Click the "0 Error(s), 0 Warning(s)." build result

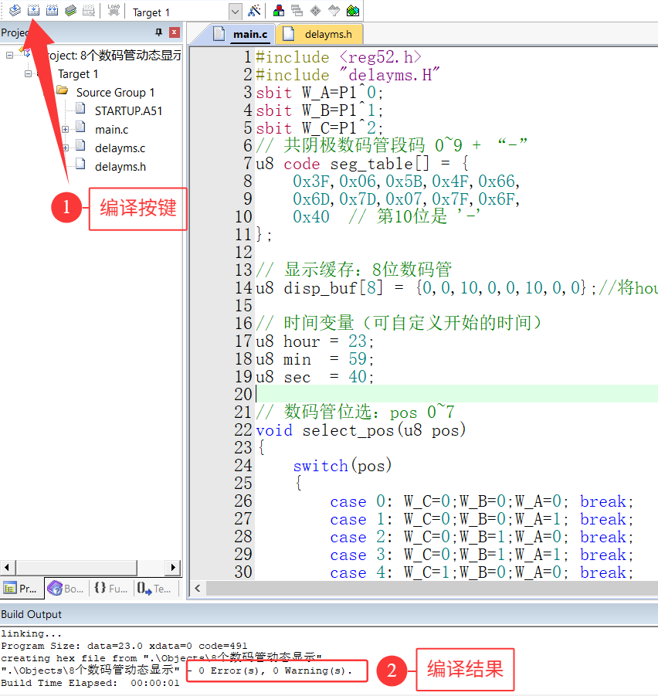276,671
